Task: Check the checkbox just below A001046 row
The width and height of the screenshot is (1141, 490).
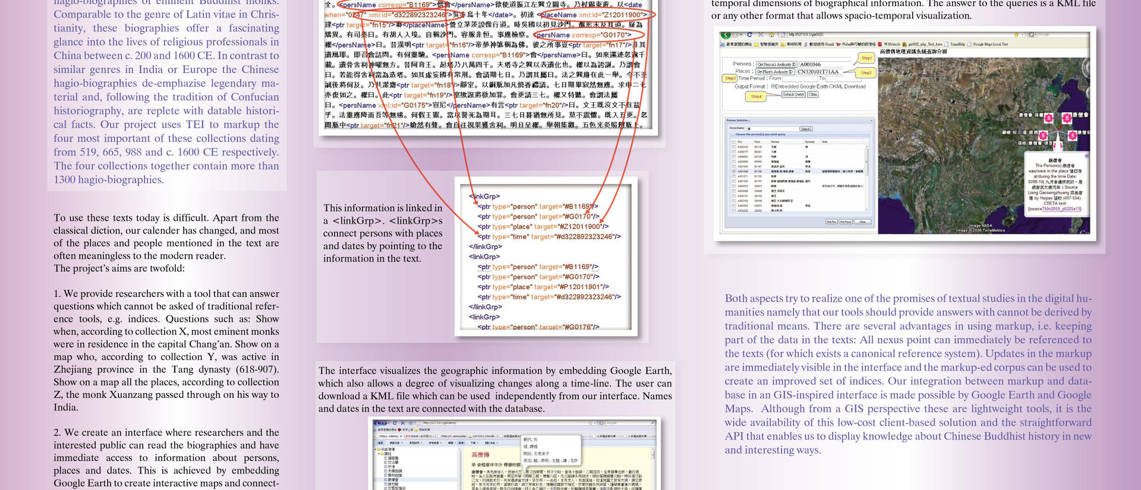Action: 734,176
